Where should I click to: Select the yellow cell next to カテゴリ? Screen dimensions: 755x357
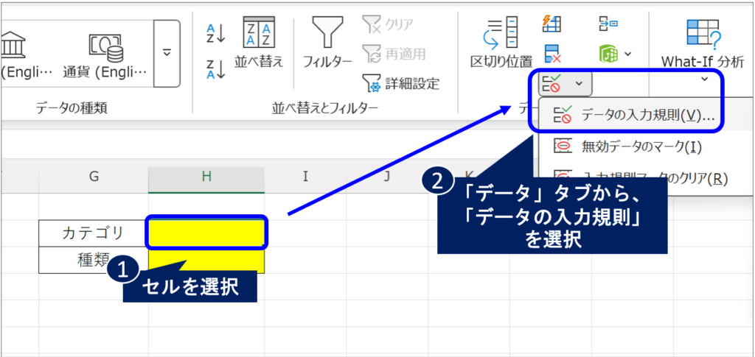point(206,233)
